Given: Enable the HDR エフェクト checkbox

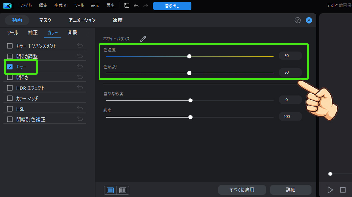Looking at the screenshot, I should (10, 87).
